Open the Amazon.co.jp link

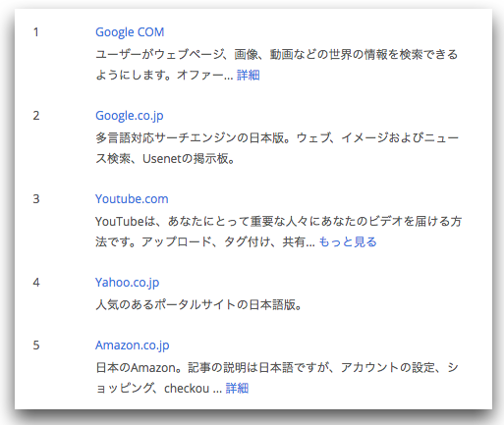pyautogui.click(x=133, y=345)
